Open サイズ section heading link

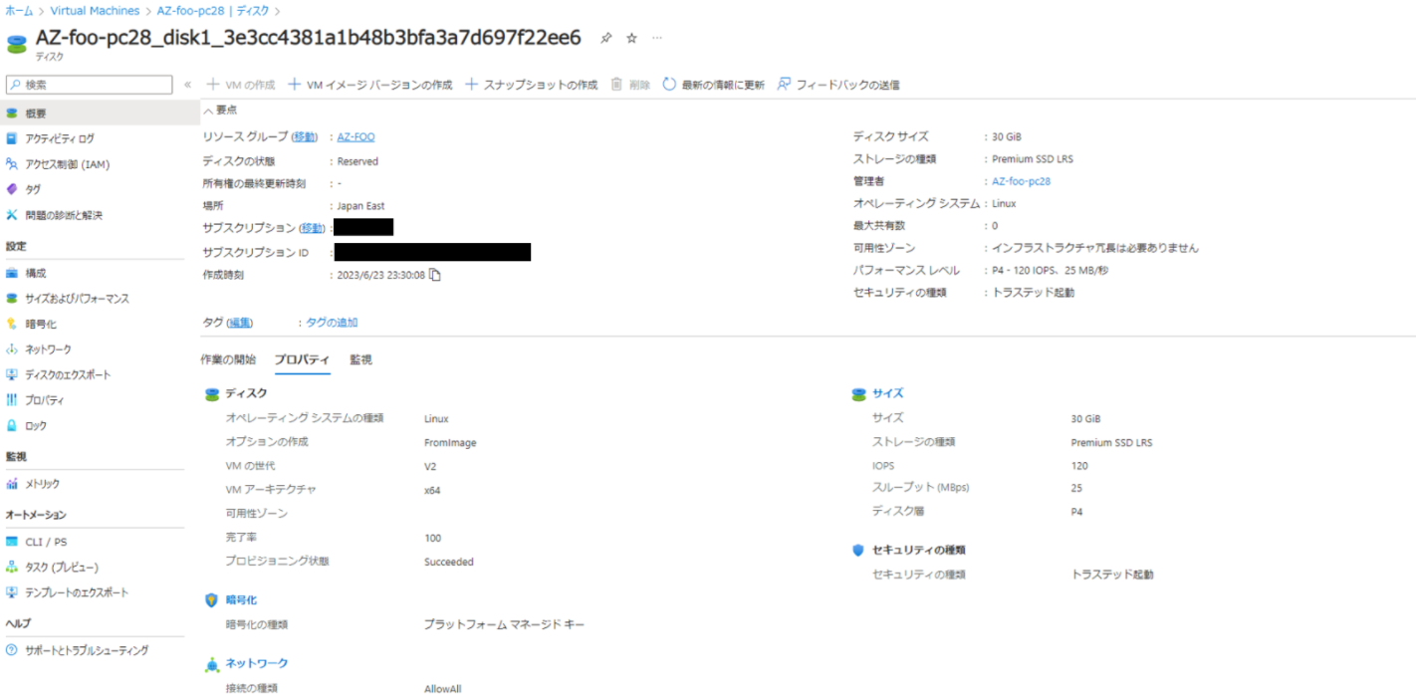(x=887, y=393)
